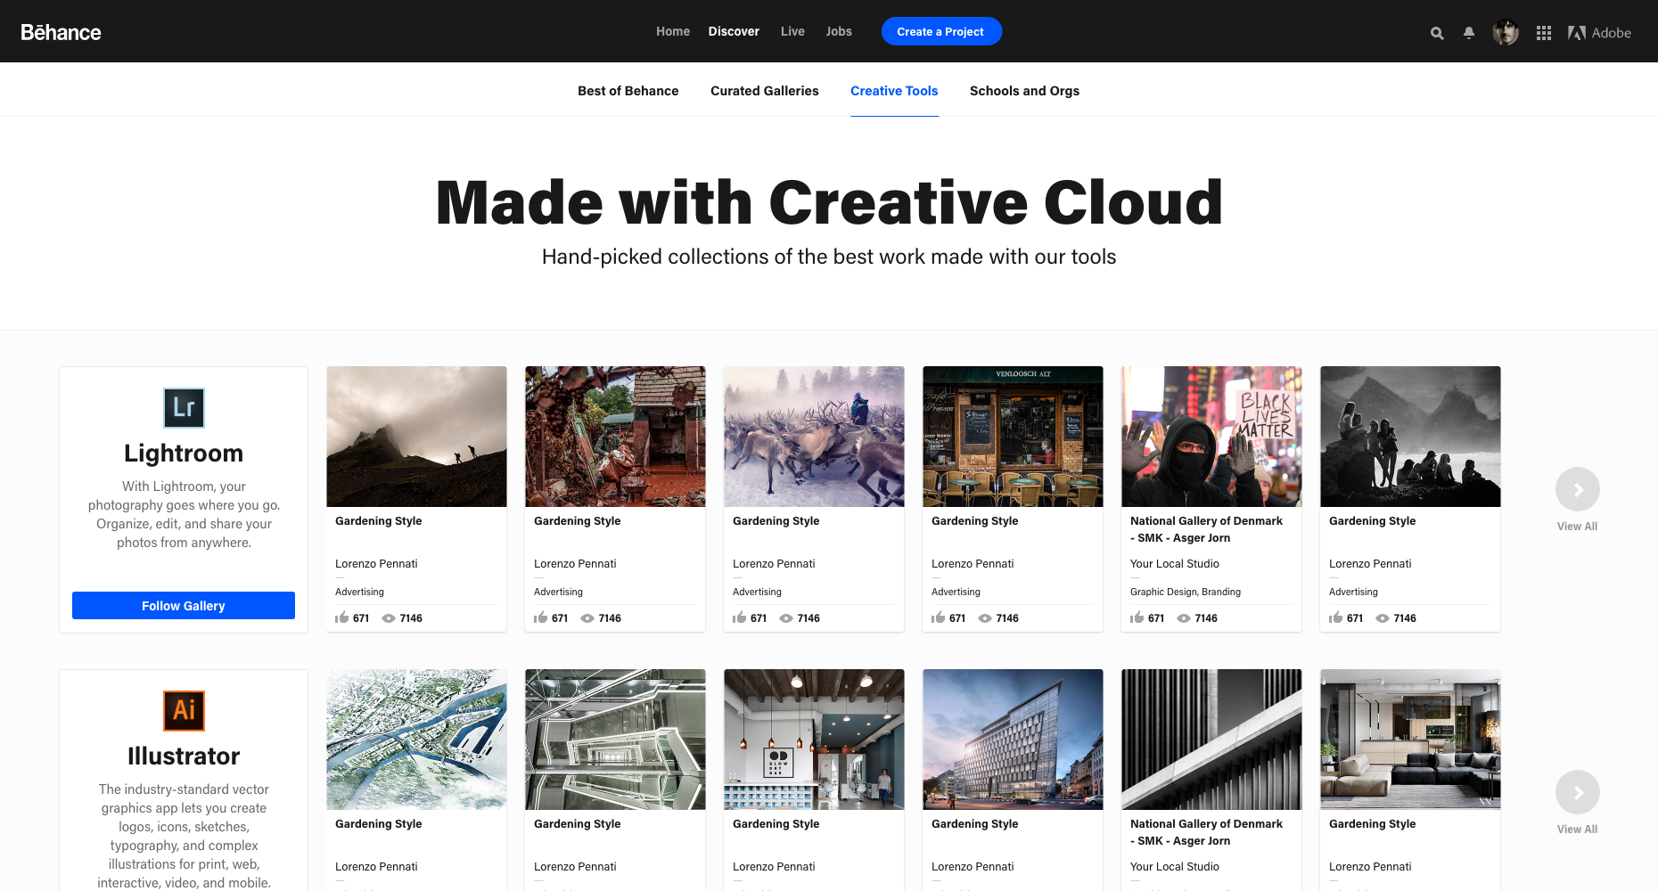The width and height of the screenshot is (1658, 891).
Task: Switch to Best of Behance tab
Action: click(628, 91)
